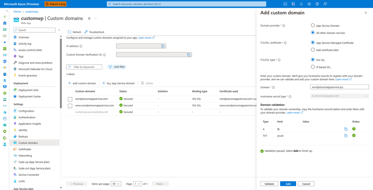Select SNI SSL radio option
Screen dimensions: 373x190
313,60
